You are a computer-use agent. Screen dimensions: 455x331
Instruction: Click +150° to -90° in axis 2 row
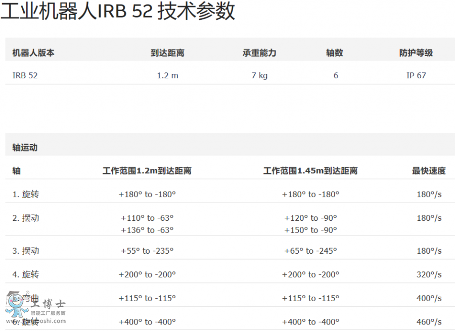point(310,230)
